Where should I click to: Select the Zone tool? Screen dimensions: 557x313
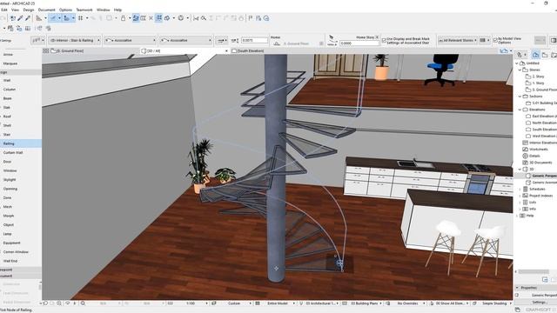coord(8,197)
